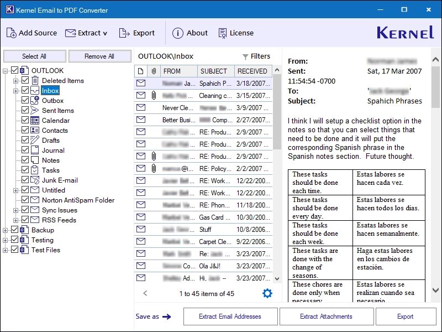Expand the Deleted Items folder node
The width and height of the screenshot is (442, 332).
coord(15,81)
